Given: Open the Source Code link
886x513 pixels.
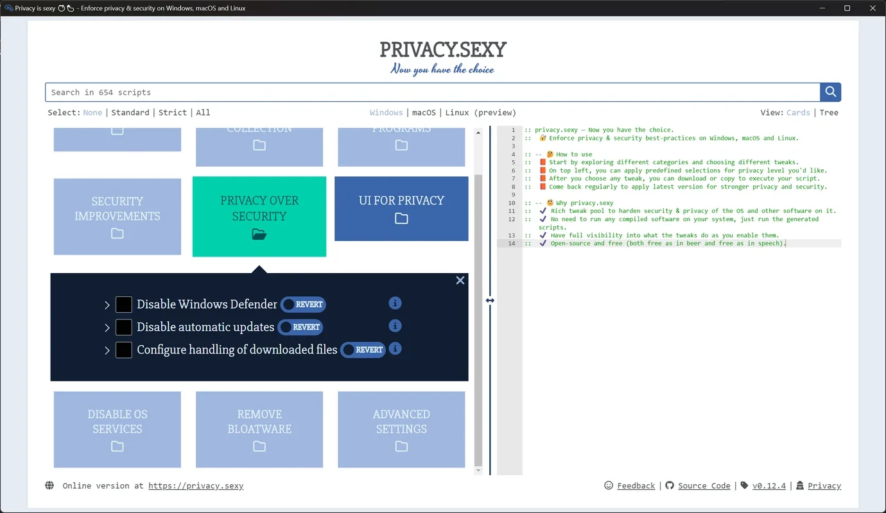Looking at the screenshot, I should 704,485.
